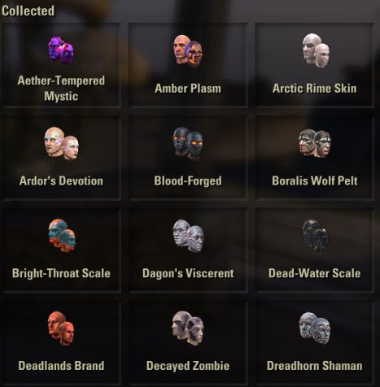This screenshot has height=387, width=380.
Task: Choose the Arctic Rime Skin icon
Action: 316,50
